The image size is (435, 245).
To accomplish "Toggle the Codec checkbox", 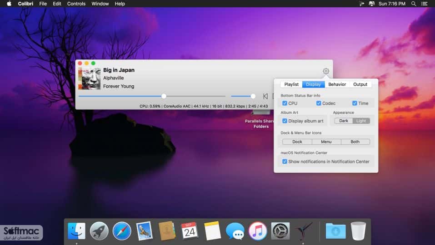I will (319, 103).
